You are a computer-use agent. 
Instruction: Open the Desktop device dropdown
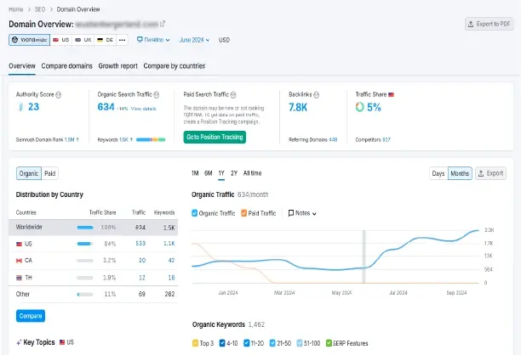[x=153, y=40]
